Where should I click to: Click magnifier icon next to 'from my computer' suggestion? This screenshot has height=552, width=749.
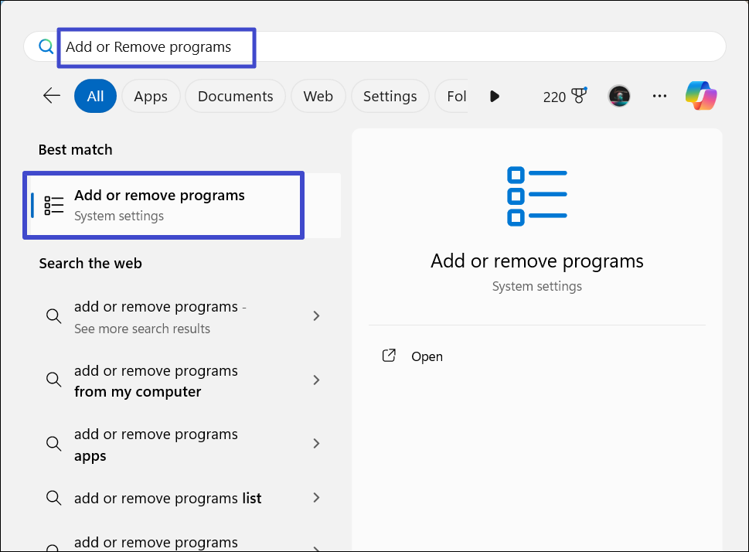(x=53, y=380)
